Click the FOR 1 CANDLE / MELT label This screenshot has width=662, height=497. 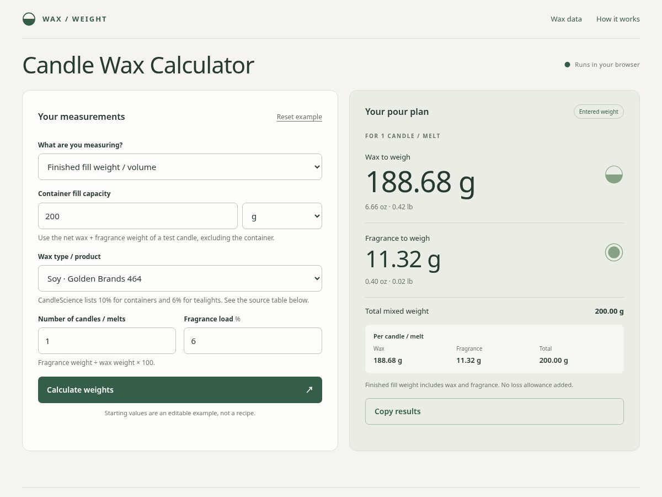point(403,136)
